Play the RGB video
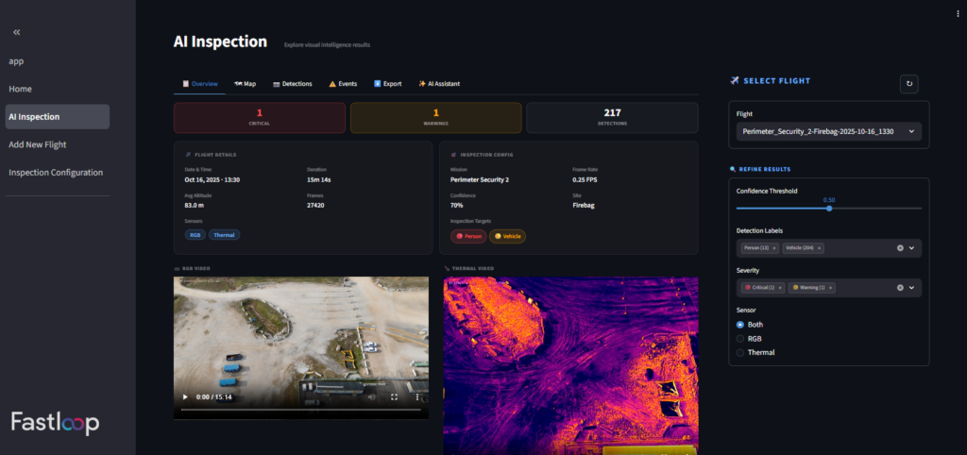 pos(184,397)
